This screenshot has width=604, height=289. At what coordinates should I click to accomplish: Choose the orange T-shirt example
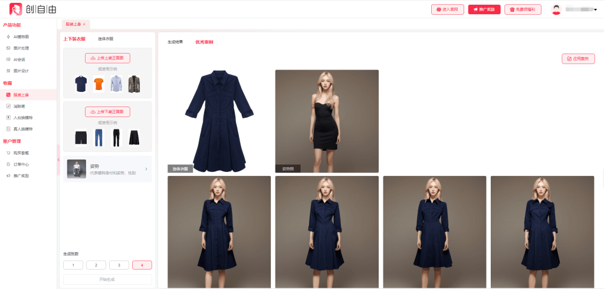[99, 84]
